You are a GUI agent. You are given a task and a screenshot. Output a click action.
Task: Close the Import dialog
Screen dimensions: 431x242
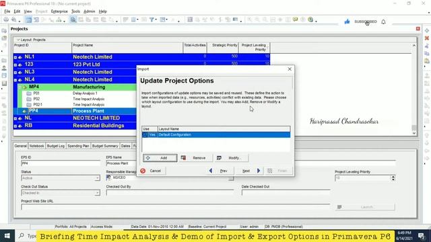290,69
